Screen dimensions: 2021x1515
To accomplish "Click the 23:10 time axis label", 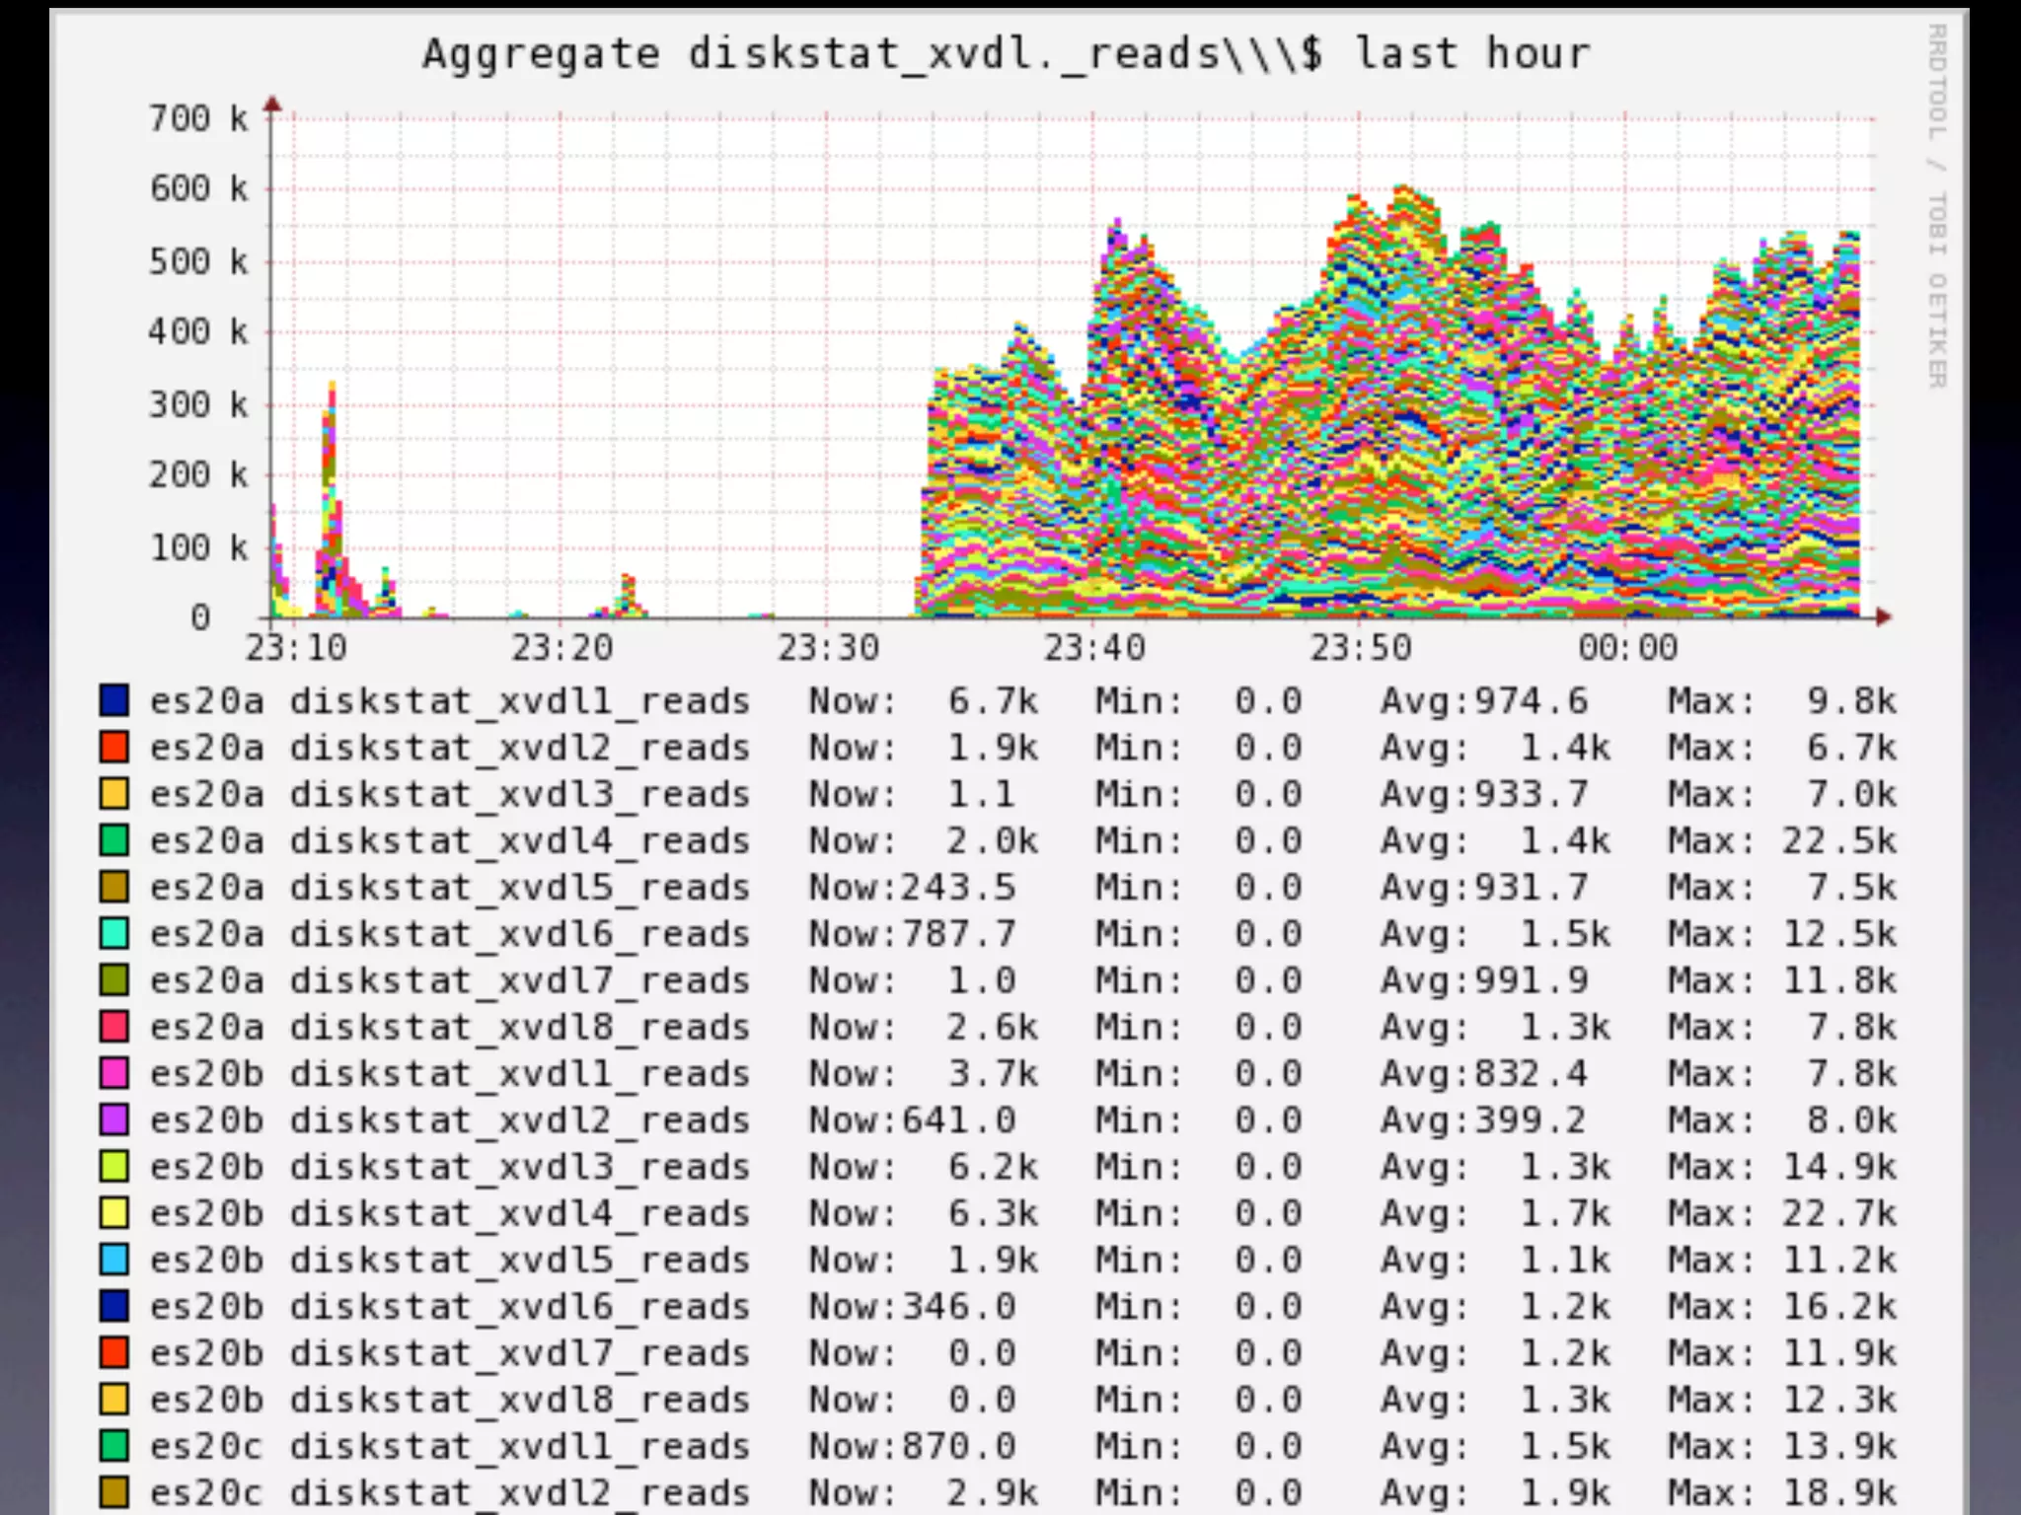I will pyautogui.click(x=295, y=648).
